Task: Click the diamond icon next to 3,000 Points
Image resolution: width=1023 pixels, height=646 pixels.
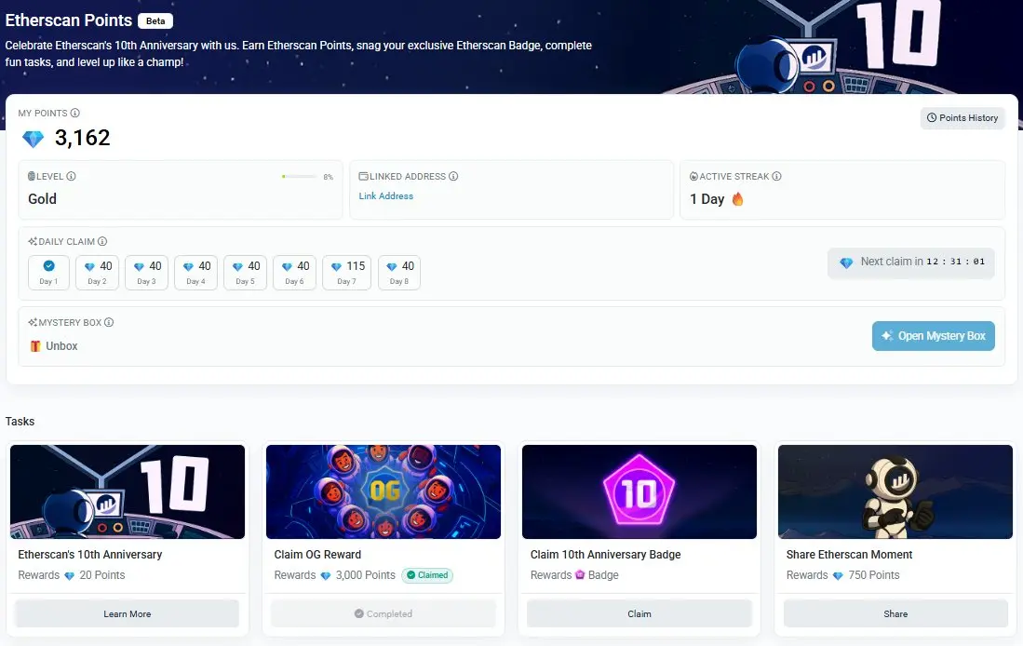Action: (326, 575)
